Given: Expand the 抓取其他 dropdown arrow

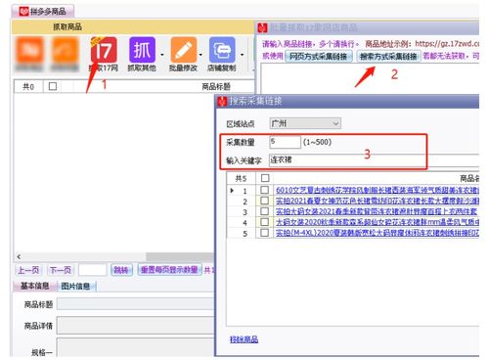Looking at the screenshot, I should pyautogui.click(x=162, y=55).
